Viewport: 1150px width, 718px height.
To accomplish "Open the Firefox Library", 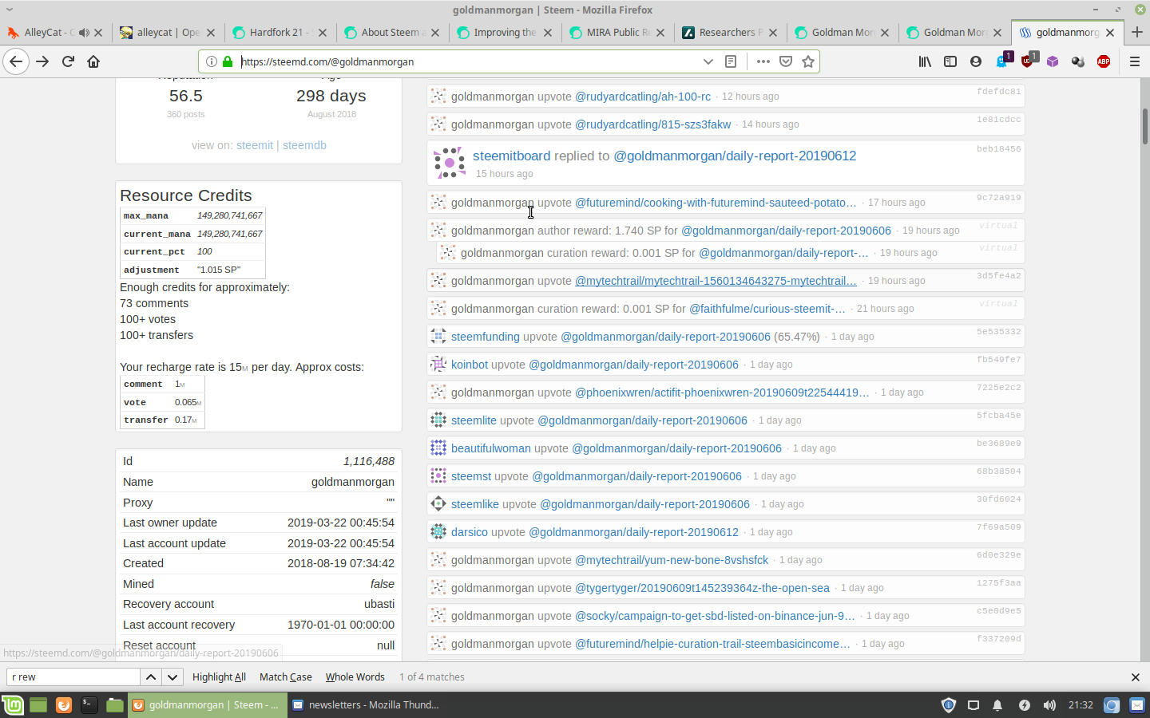I will click(x=925, y=61).
